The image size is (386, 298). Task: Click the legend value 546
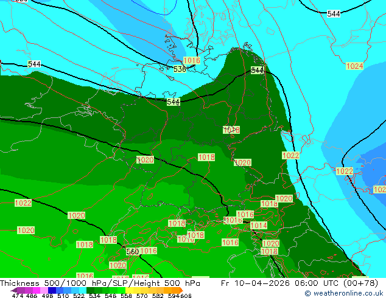(x=110, y=296)
